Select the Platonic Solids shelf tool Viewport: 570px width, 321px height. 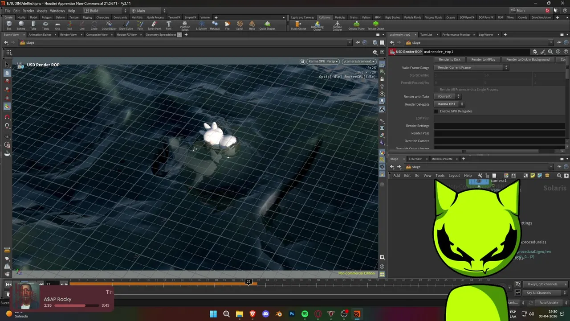coord(185,26)
